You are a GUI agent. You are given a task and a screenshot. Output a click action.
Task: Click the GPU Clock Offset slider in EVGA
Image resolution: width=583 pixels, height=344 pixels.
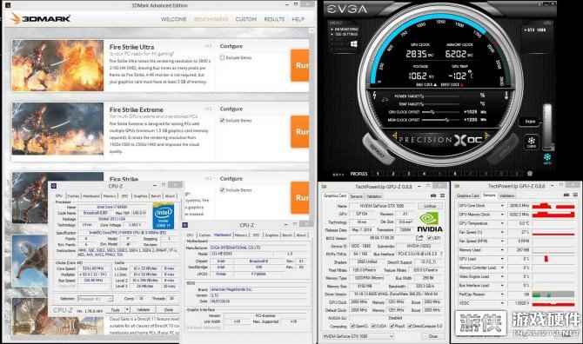pos(441,111)
